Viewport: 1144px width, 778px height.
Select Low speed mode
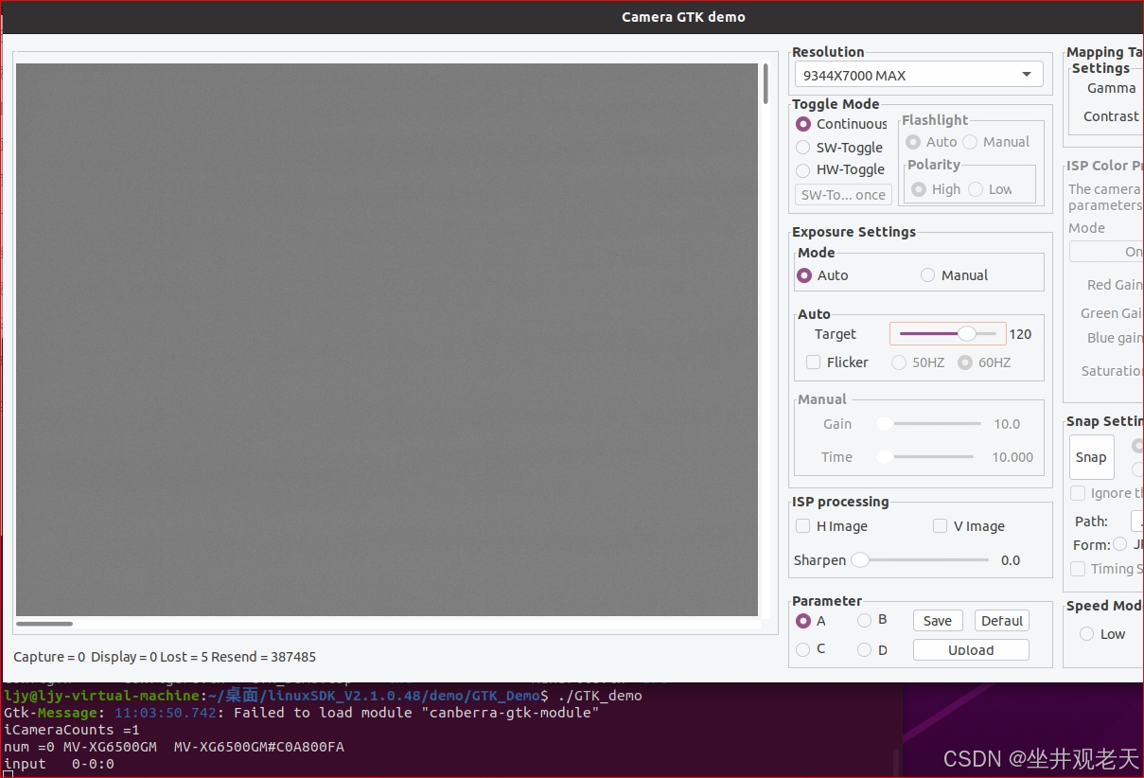tap(1086, 633)
